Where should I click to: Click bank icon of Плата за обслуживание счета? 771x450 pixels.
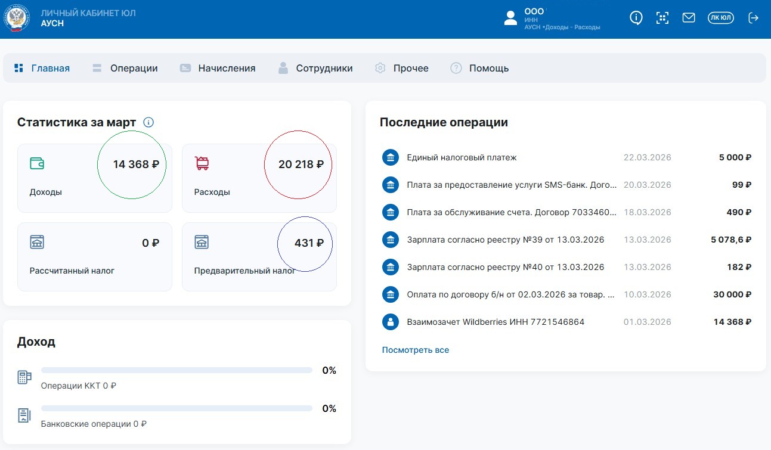(390, 212)
